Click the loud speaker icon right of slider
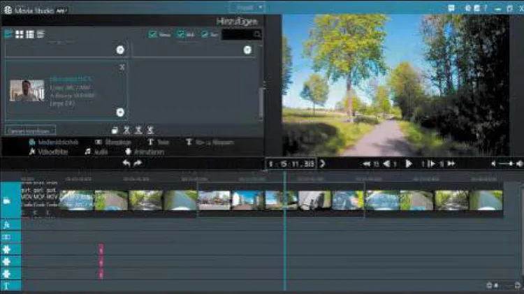The height and width of the screenshot is (294, 524). click(x=519, y=163)
